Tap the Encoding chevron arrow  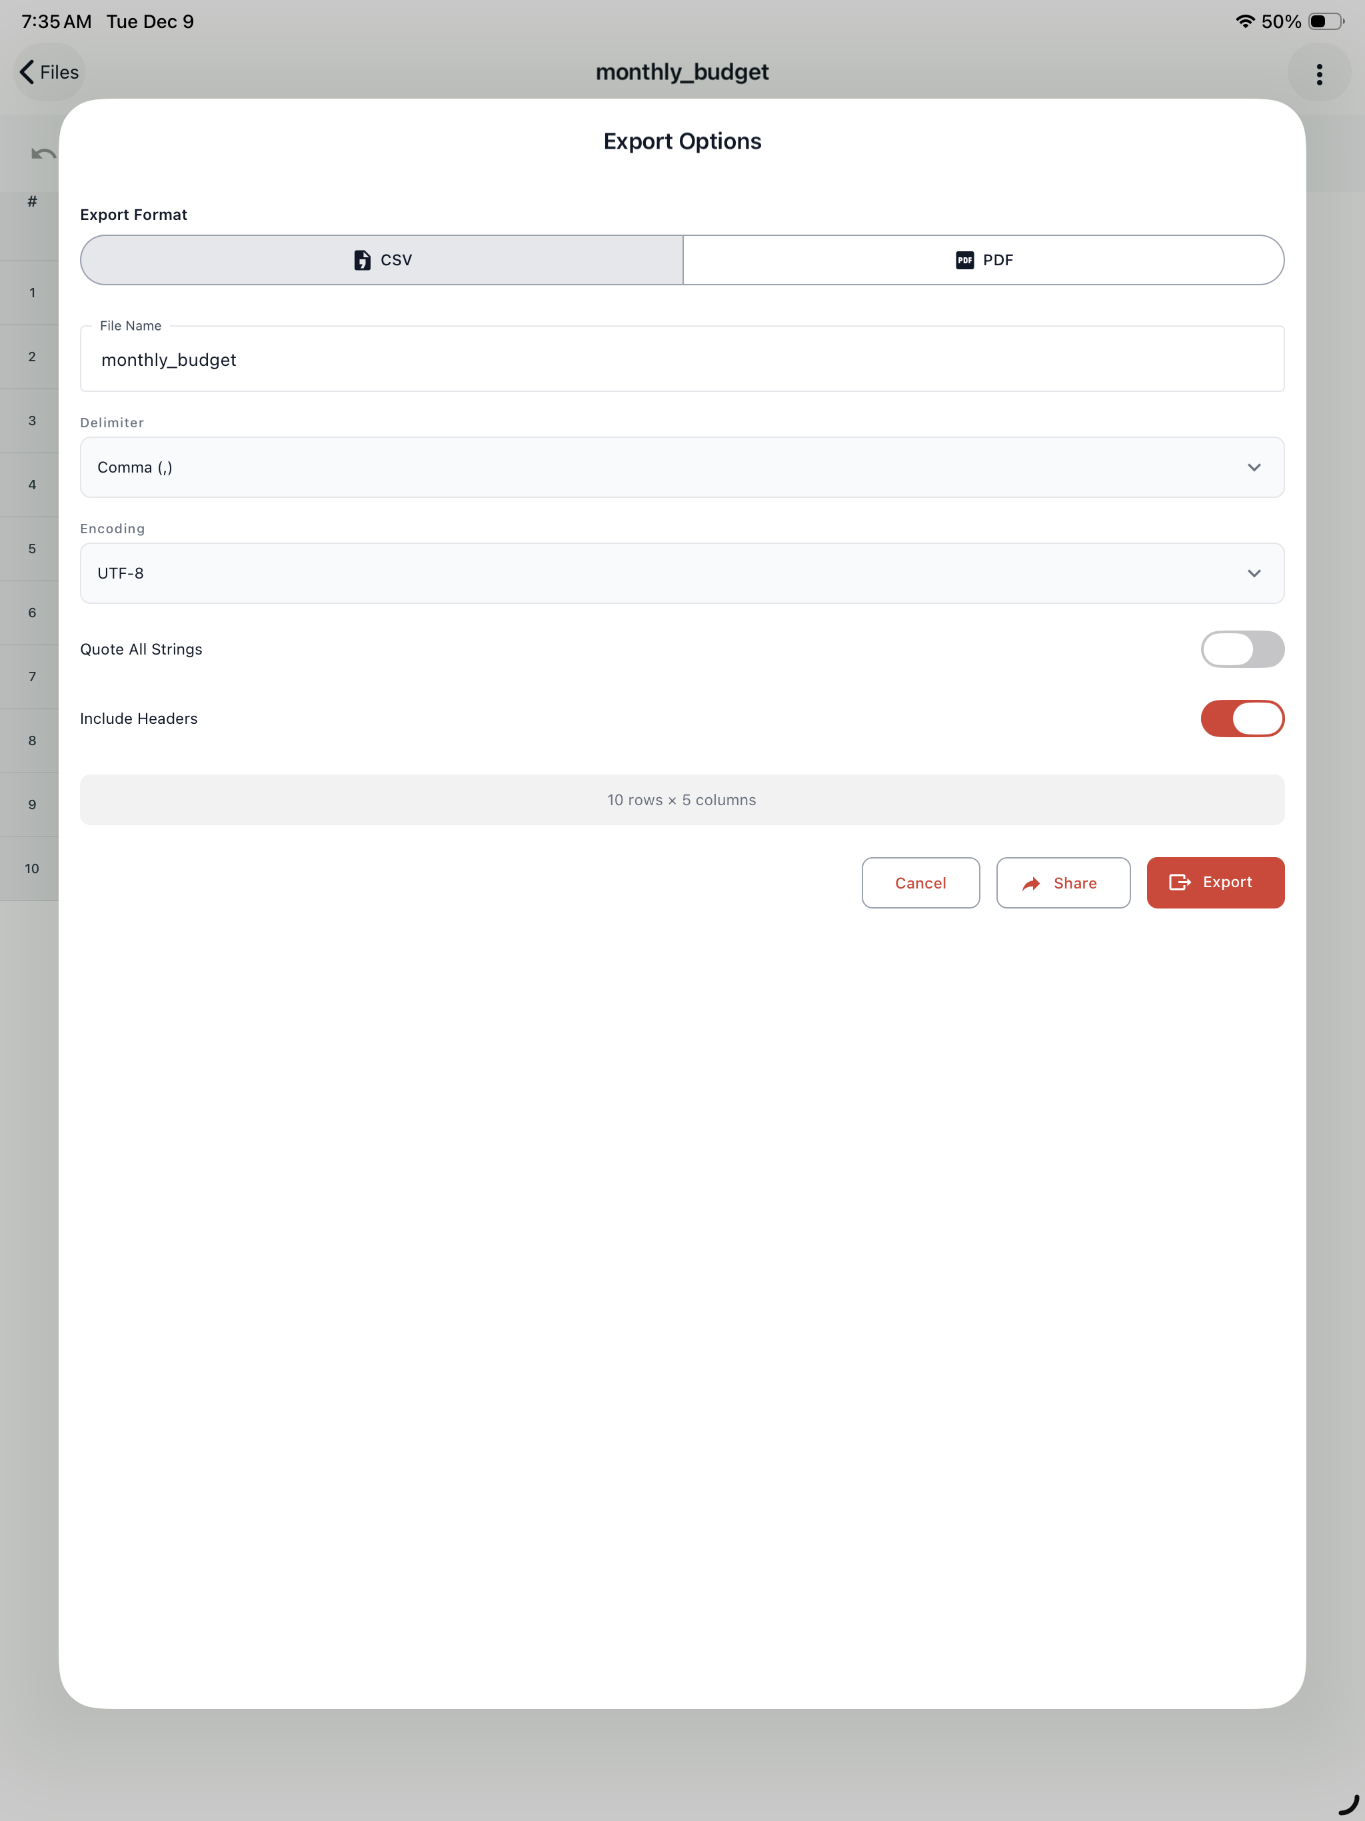click(x=1254, y=573)
